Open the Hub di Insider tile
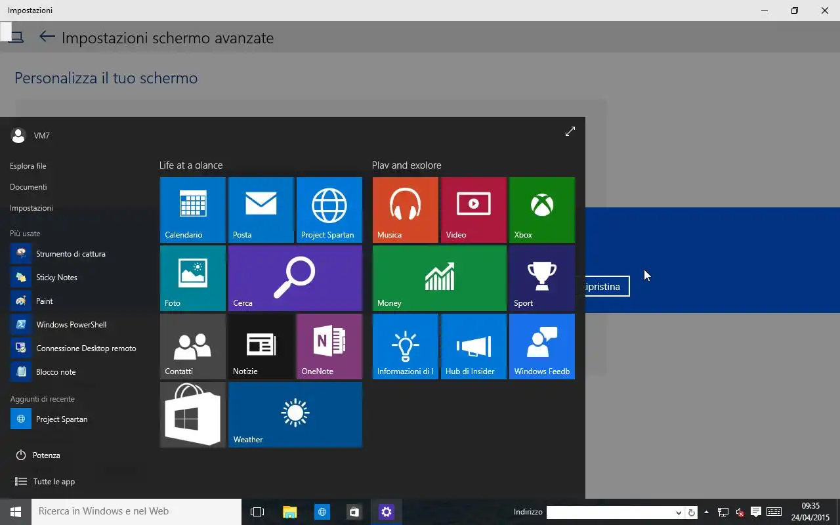Image resolution: width=840 pixels, height=525 pixels. (473, 346)
